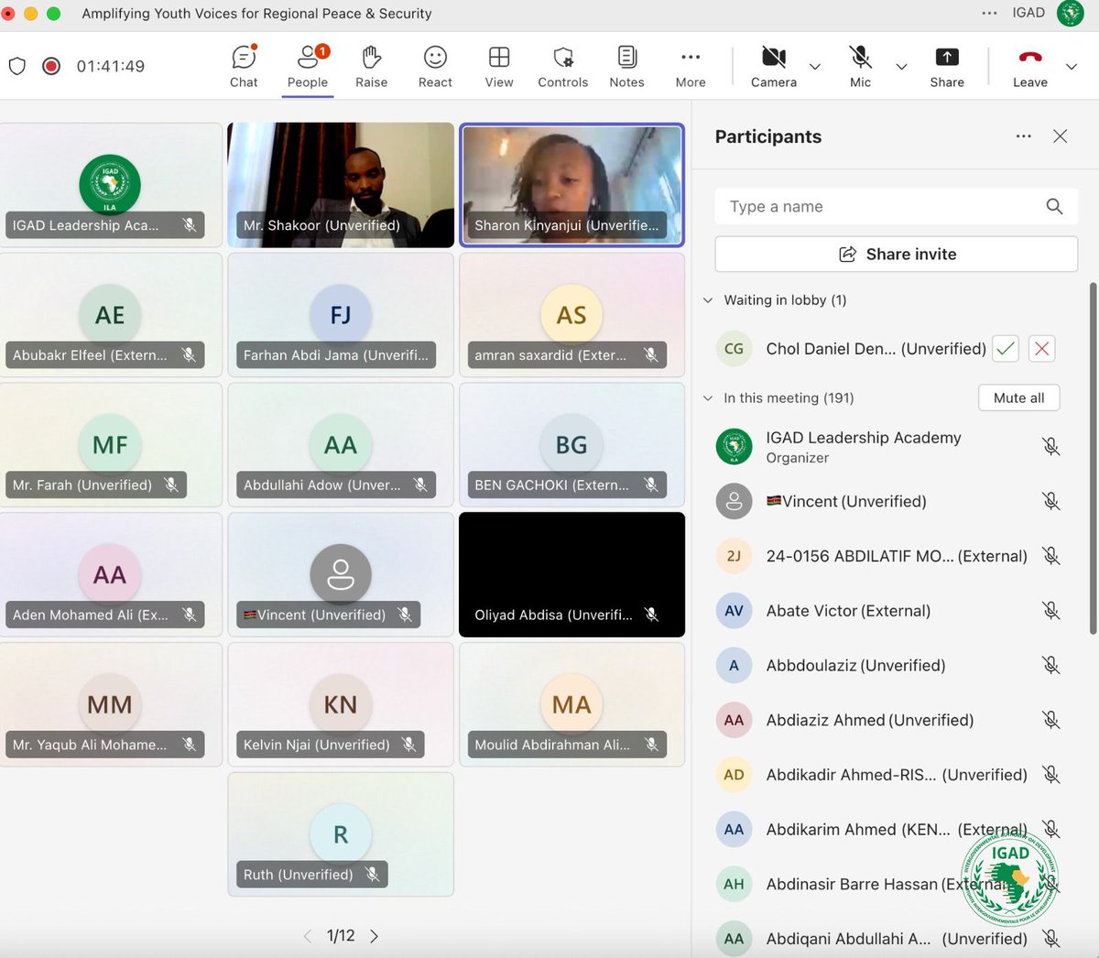Select Moulid Abdirahman Ali MA tile

click(571, 705)
